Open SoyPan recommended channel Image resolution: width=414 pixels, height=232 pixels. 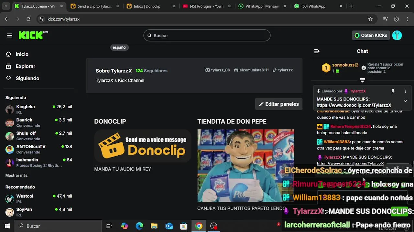coord(39,212)
